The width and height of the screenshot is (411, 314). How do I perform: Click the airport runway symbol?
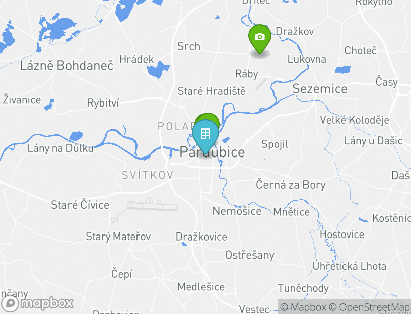(152, 205)
